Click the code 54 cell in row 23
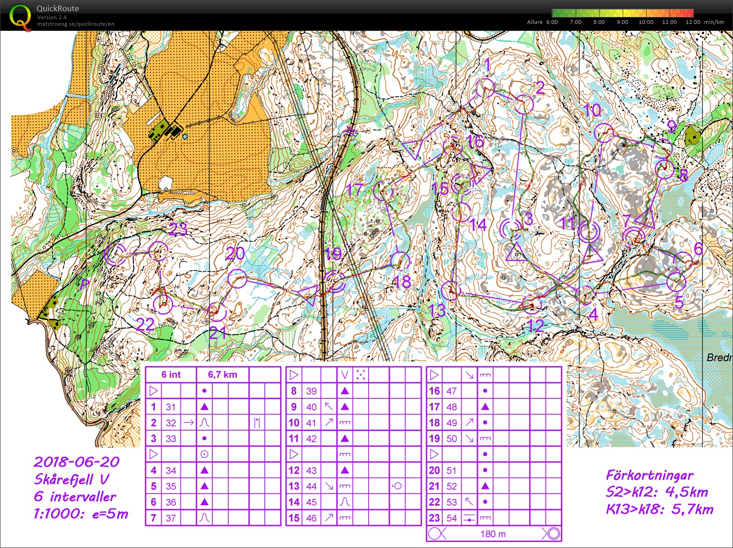This screenshot has width=733, height=548. pyautogui.click(x=452, y=518)
